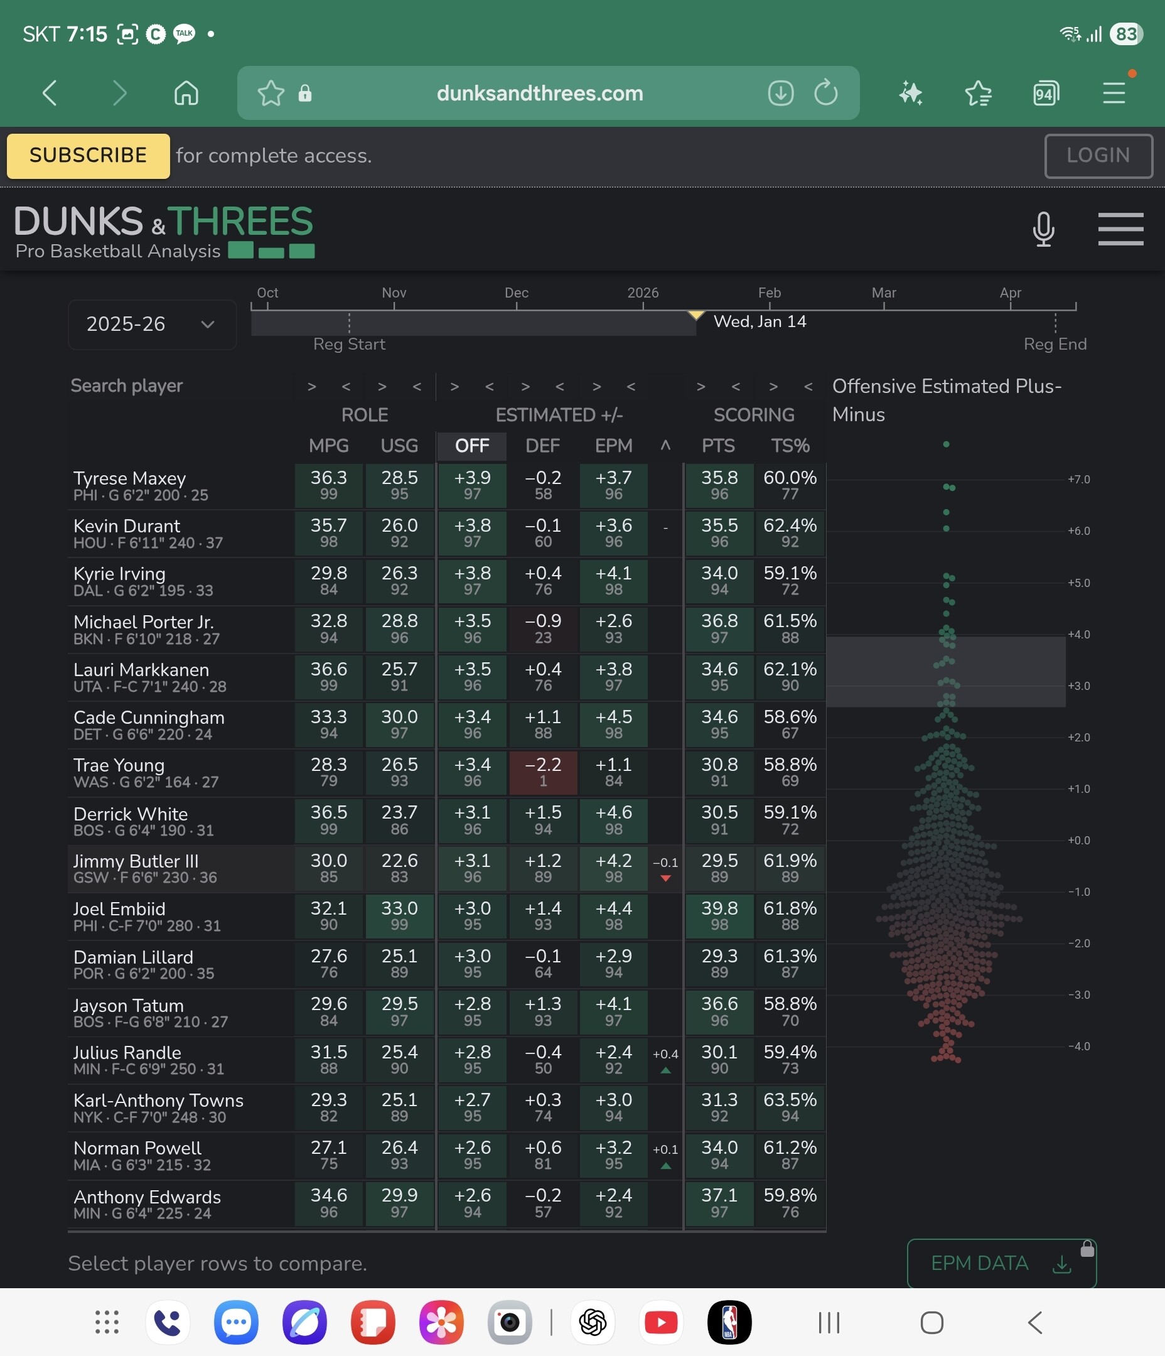The image size is (1165, 1356).
Task: Toggle the caret column next to EPM
Action: click(665, 446)
